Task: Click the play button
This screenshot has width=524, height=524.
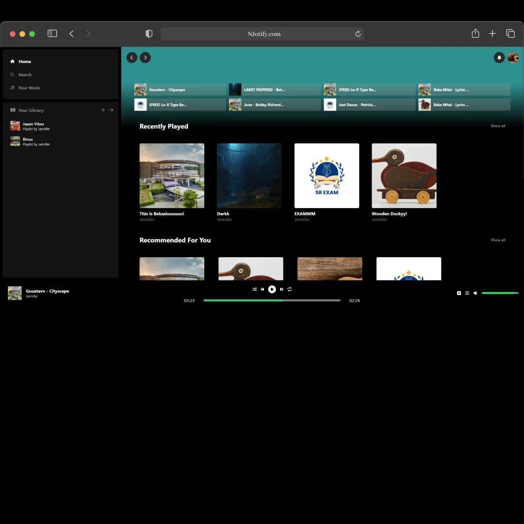Action: (x=272, y=289)
